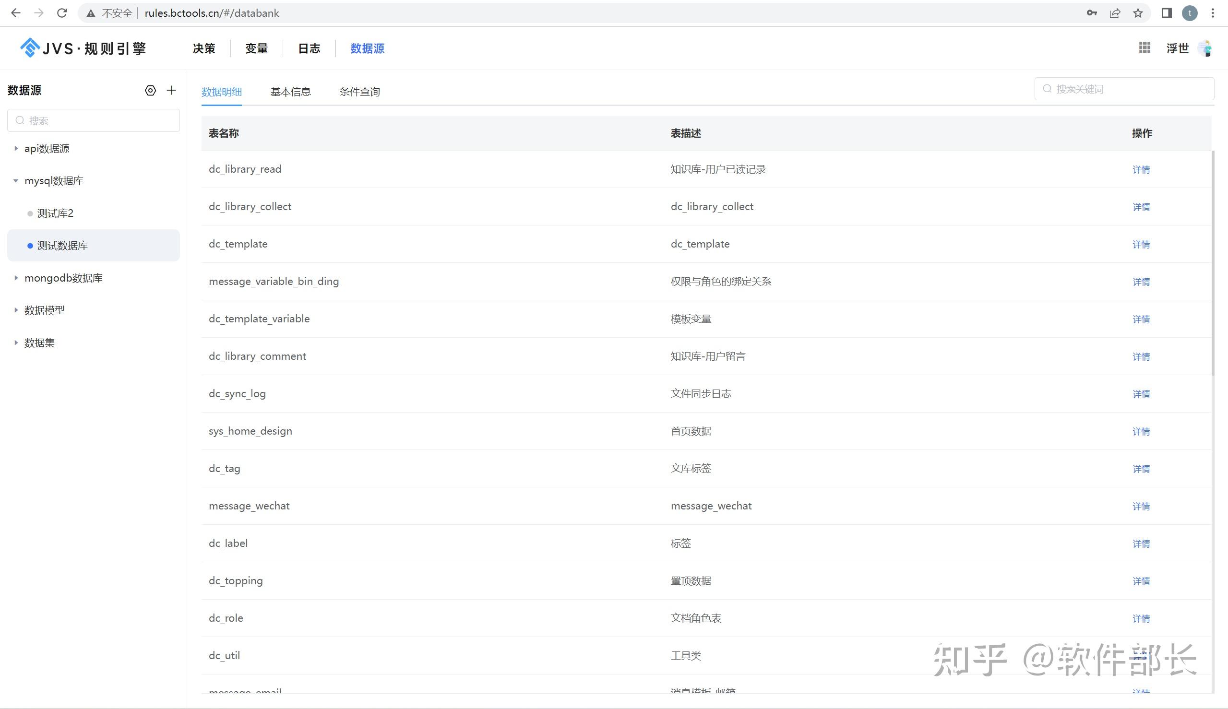
Task: Click the key icon in address bar
Action: point(1091,12)
